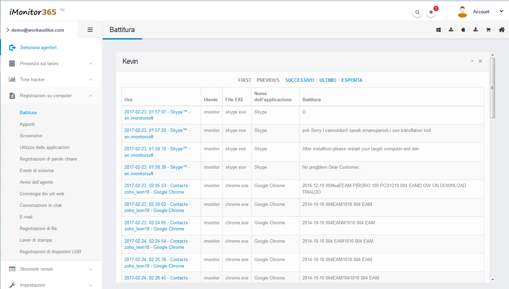Click the SUCCESSIVO pagination link
The height and width of the screenshot is (289, 509).
coord(299,80)
